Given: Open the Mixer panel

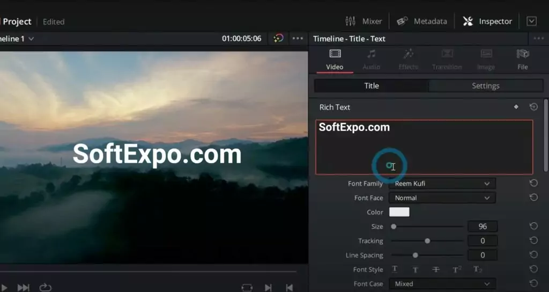Looking at the screenshot, I should pos(363,21).
